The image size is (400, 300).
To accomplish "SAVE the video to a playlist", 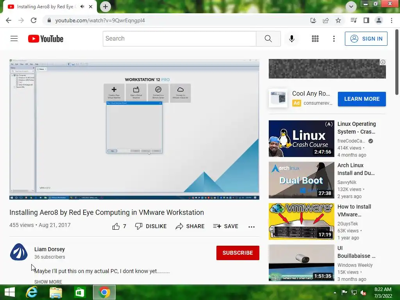I will click(x=226, y=226).
